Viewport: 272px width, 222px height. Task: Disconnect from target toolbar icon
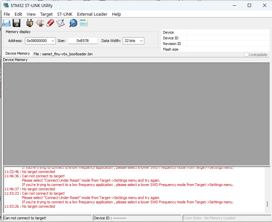pos(40,23)
